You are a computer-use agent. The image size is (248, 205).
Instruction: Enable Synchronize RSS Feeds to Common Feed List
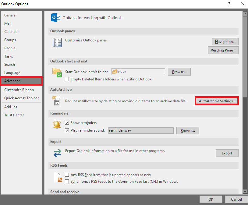click(x=67, y=181)
